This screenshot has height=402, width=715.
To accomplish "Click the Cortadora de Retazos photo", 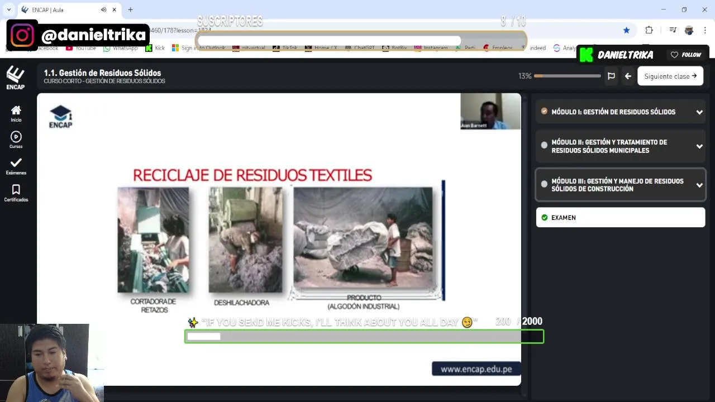I will [153, 240].
